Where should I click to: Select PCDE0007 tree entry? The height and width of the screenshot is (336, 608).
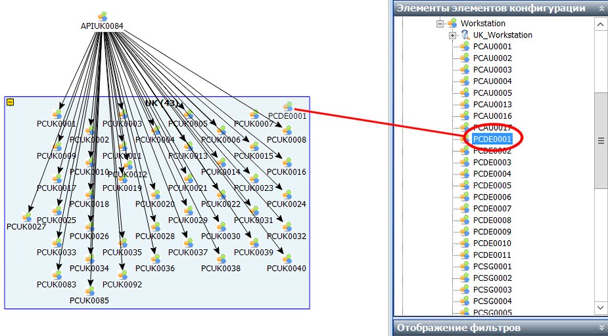point(492,209)
